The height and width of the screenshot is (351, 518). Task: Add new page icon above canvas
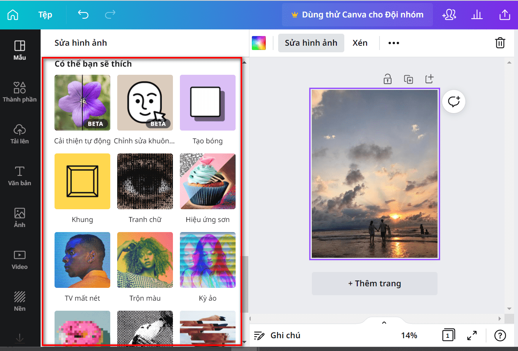[x=429, y=79]
